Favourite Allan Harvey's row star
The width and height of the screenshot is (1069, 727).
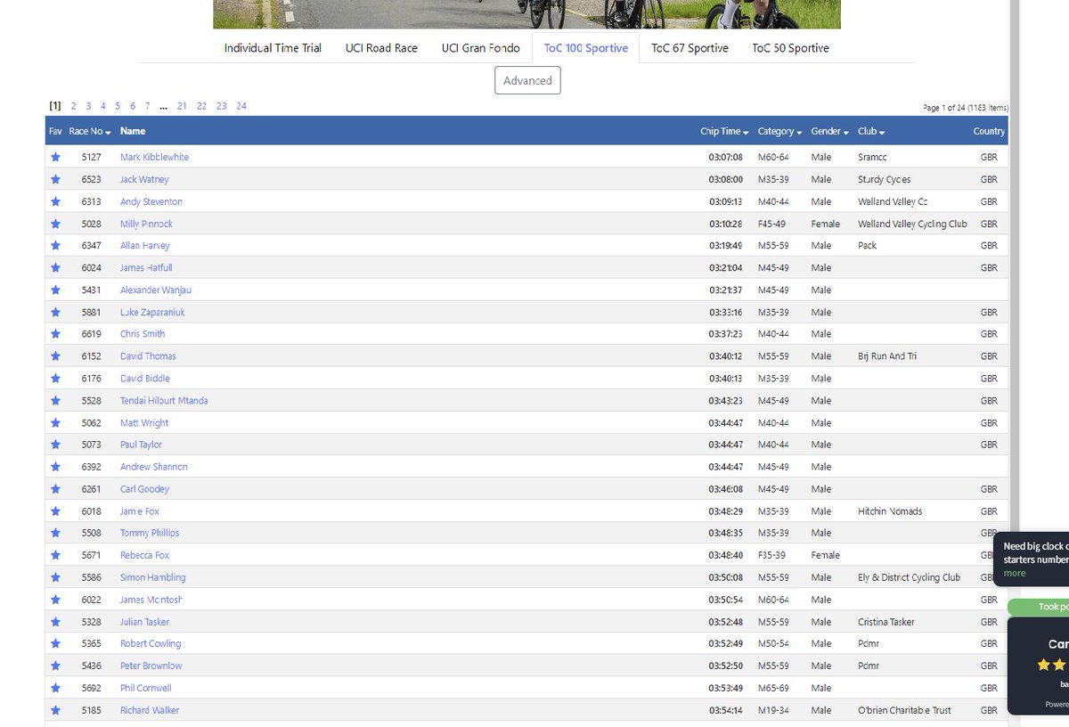[x=55, y=245]
